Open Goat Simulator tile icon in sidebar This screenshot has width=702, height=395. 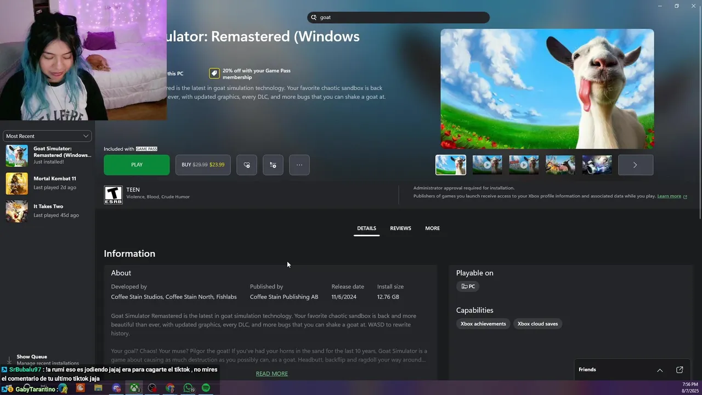(16, 155)
